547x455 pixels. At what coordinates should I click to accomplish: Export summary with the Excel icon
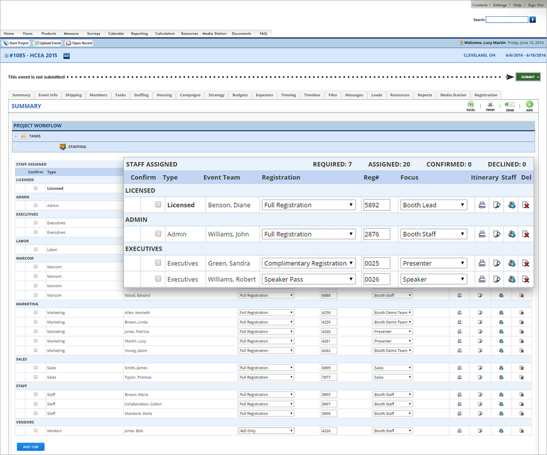[471, 106]
